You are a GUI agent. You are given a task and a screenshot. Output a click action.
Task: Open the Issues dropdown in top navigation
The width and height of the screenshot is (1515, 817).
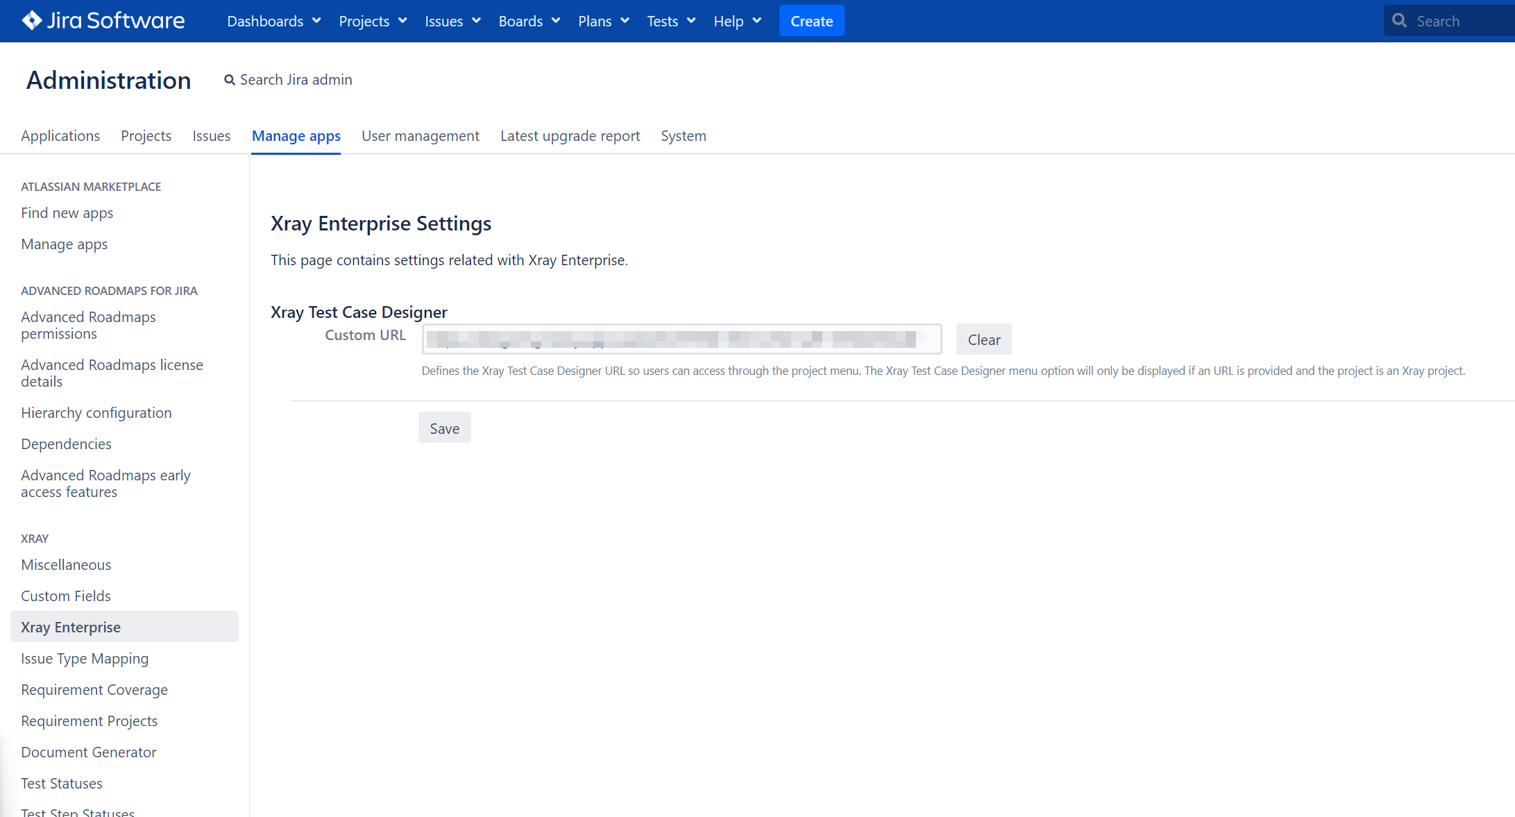click(452, 21)
